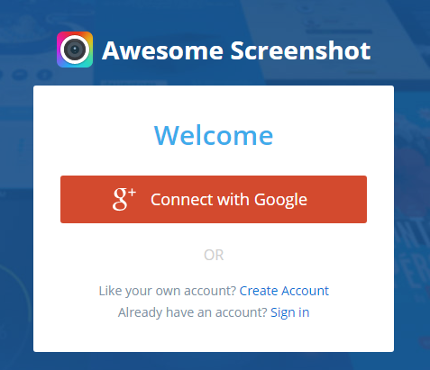Click the blurred blue background below the white card
This screenshot has height=370, width=430.
(214, 362)
